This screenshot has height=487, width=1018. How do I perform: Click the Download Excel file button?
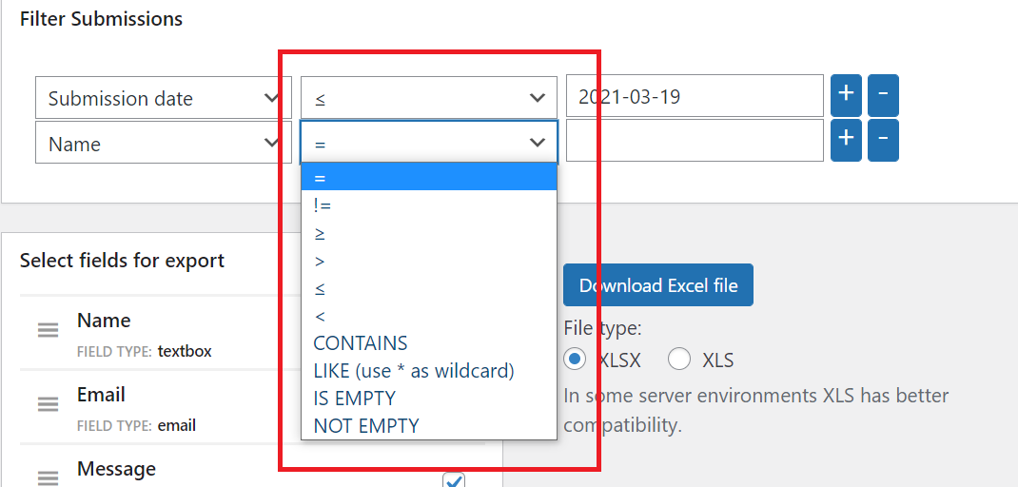(657, 285)
